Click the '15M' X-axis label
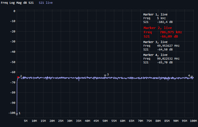The image size is (198, 127). click(x=43, y=121)
